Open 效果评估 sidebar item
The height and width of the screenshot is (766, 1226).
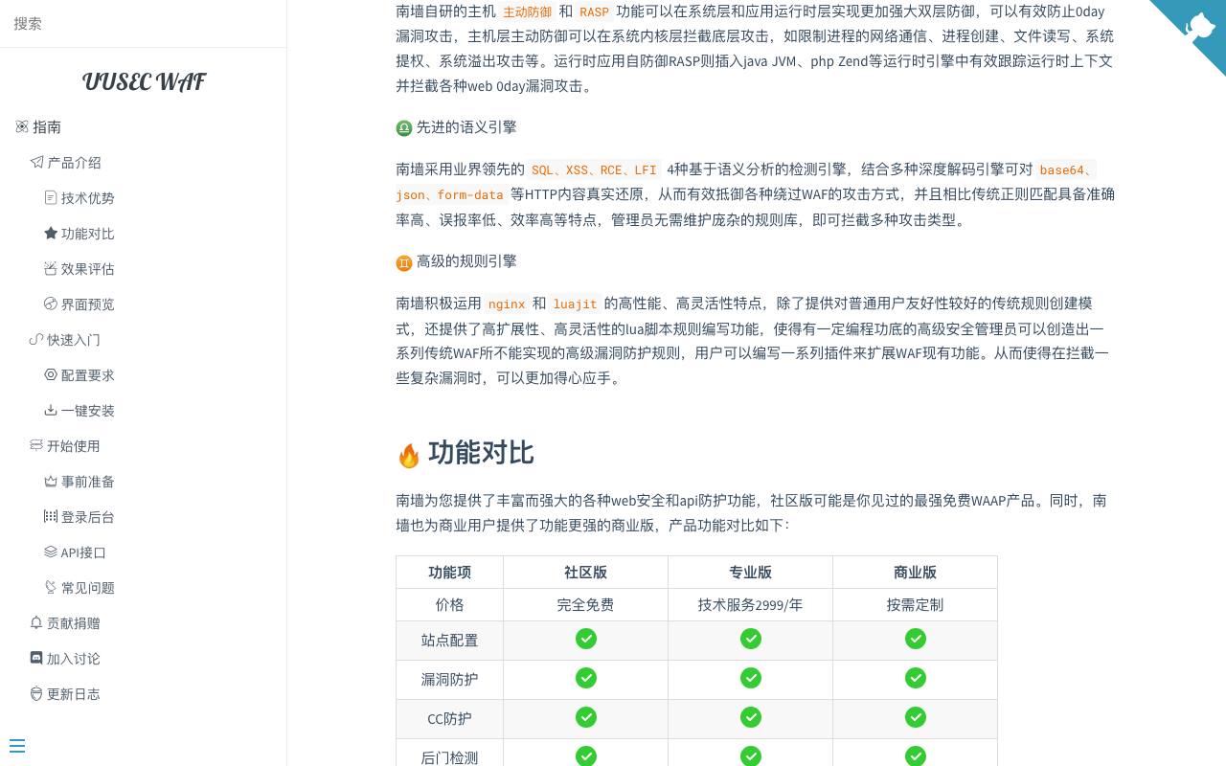[x=87, y=268]
